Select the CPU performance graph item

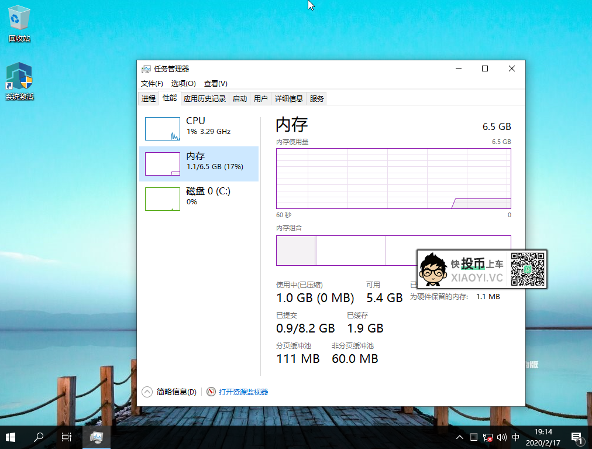pyautogui.click(x=199, y=128)
